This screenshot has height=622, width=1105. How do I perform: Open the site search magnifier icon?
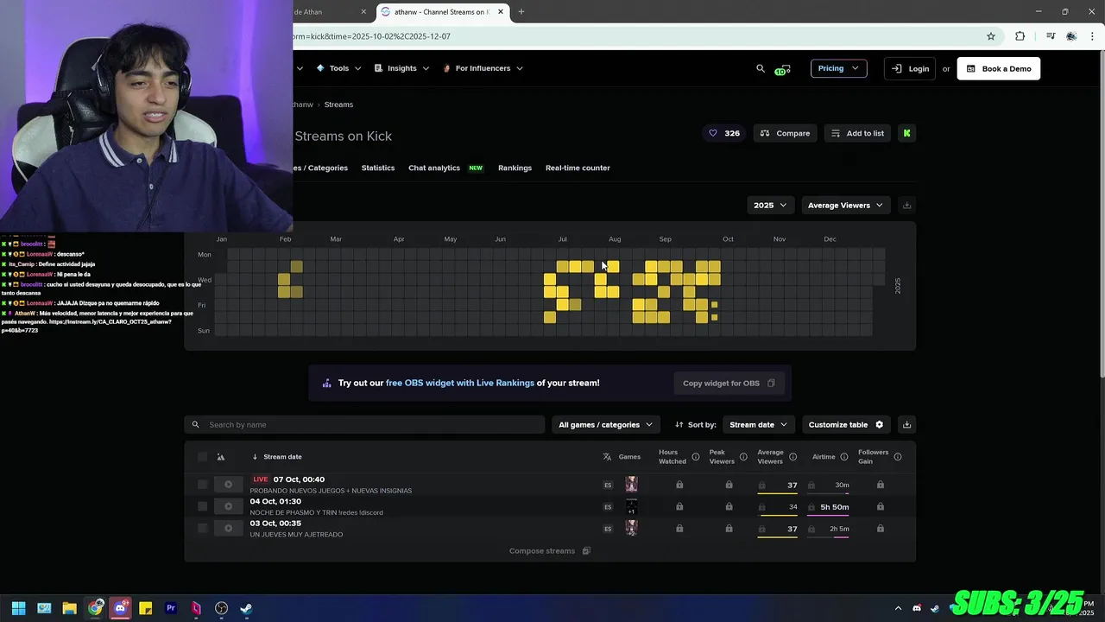pos(761,68)
